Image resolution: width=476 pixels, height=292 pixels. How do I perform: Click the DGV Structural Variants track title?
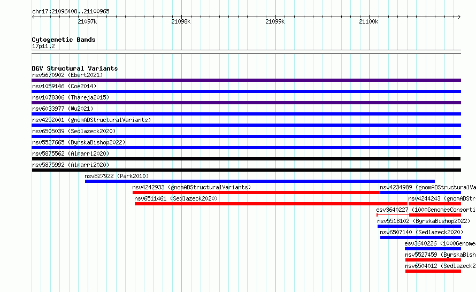pyautogui.click(x=75, y=68)
